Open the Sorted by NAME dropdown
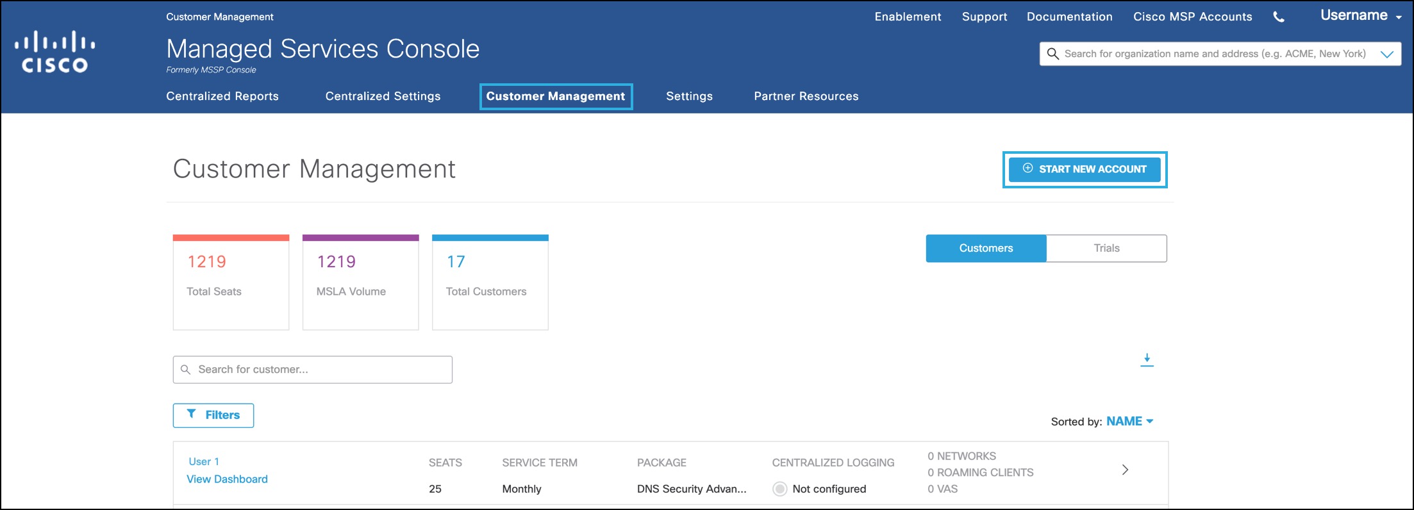Image resolution: width=1414 pixels, height=510 pixels. pyautogui.click(x=1129, y=422)
